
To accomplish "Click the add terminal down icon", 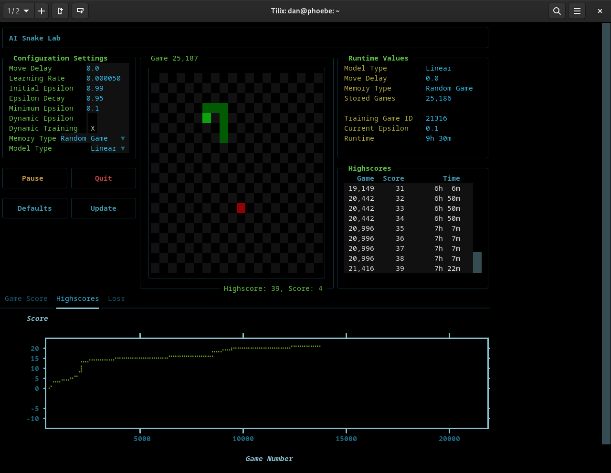I will [x=80, y=11].
